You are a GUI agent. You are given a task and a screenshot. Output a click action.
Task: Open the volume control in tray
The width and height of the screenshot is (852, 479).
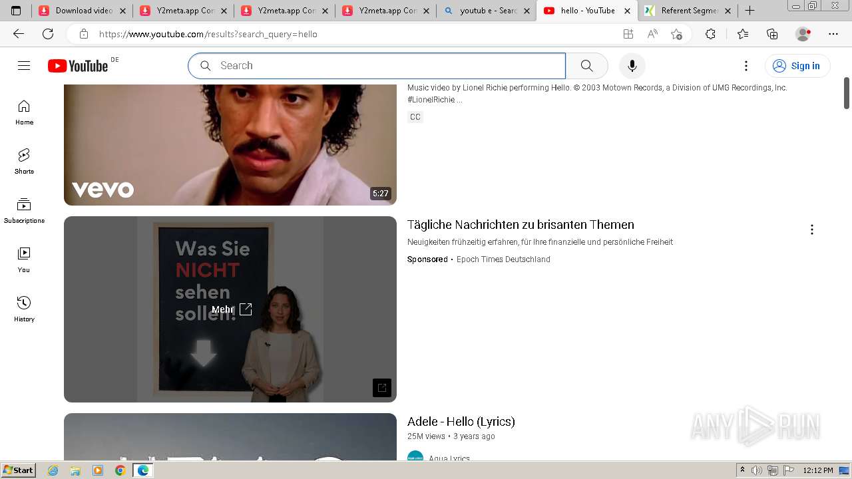click(x=757, y=470)
